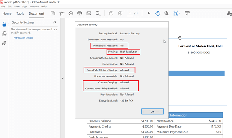Screen dimensions: 232x138
Task: Click the Document Security dialog title bar
Action: pos(122,25)
